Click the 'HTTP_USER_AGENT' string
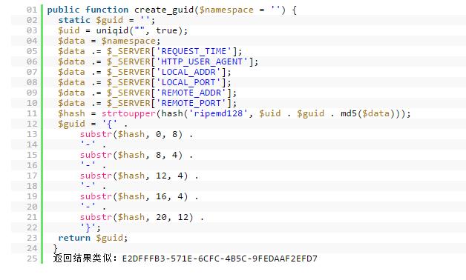Screen dimensions: 466x280 (202, 61)
